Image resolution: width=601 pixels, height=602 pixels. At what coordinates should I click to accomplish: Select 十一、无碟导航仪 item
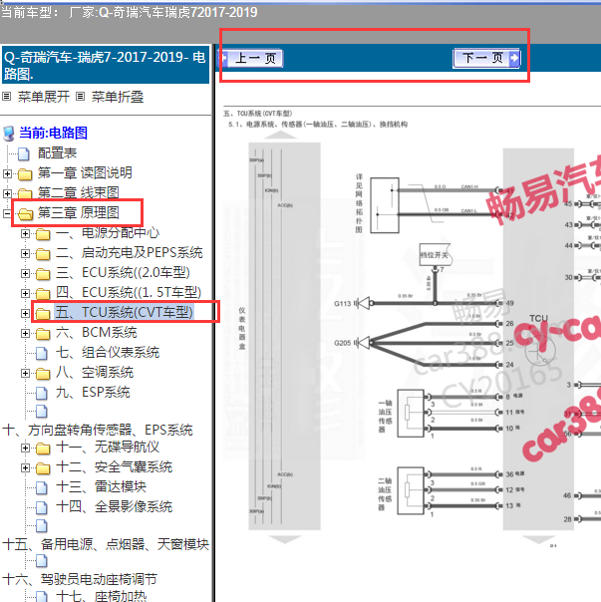tap(108, 448)
